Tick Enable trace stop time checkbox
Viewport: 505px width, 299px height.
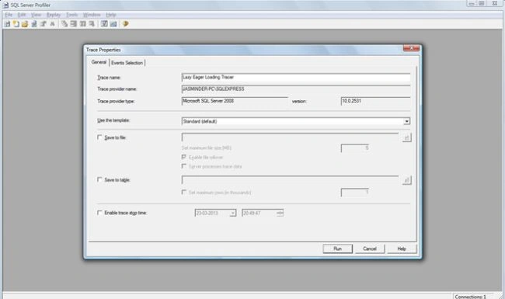click(x=99, y=213)
